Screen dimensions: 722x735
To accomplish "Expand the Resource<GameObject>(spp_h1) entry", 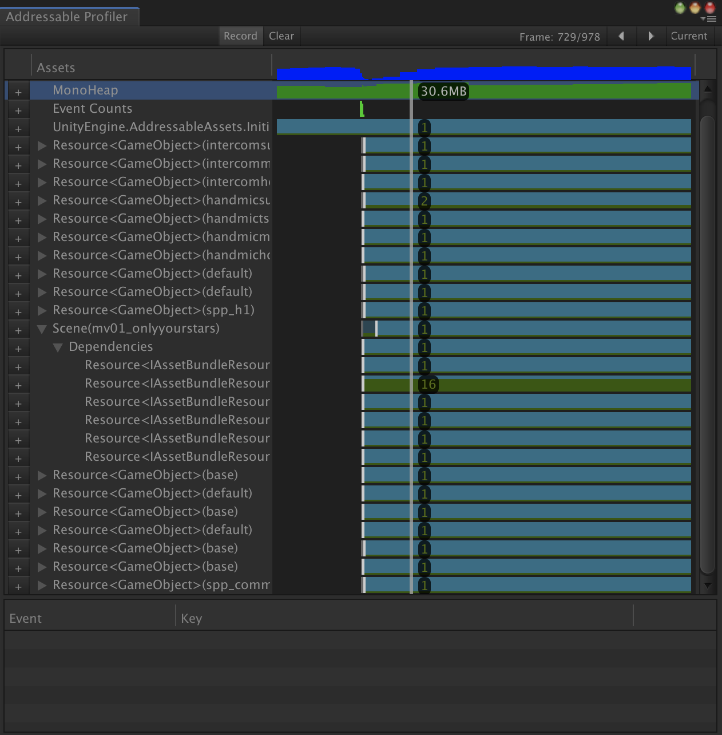I will pyautogui.click(x=42, y=311).
